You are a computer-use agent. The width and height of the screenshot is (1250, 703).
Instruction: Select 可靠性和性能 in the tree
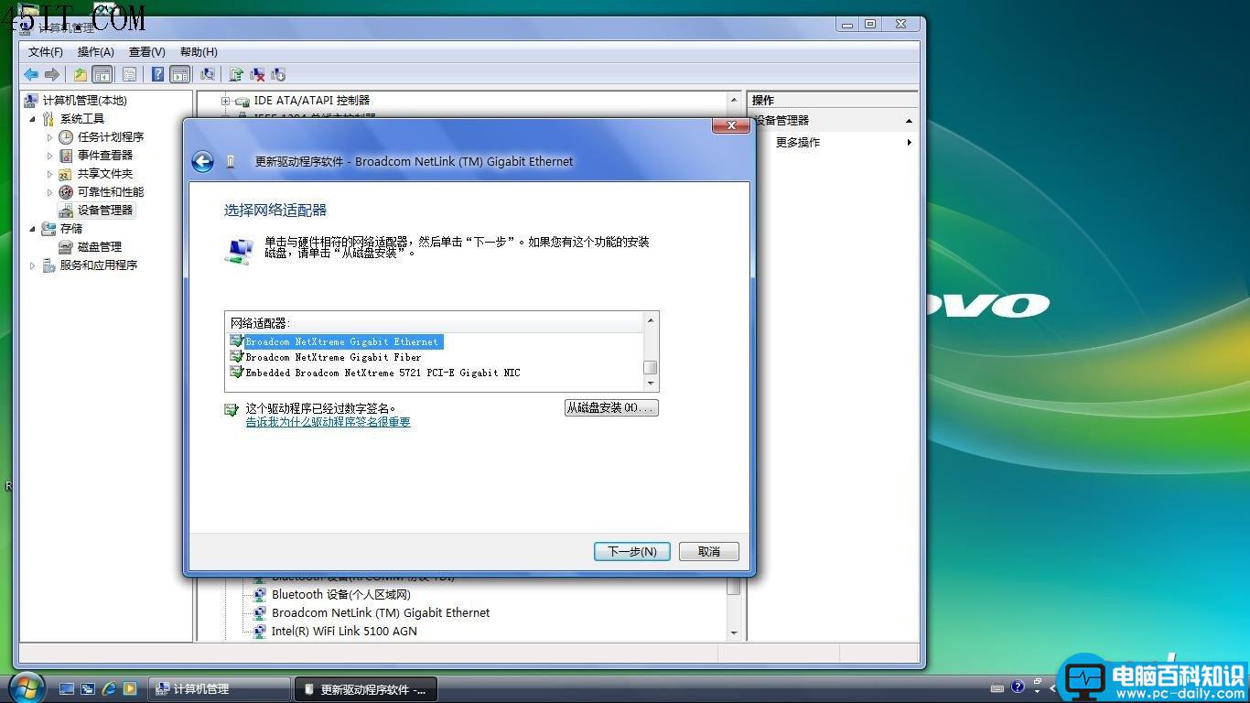pyautogui.click(x=111, y=192)
